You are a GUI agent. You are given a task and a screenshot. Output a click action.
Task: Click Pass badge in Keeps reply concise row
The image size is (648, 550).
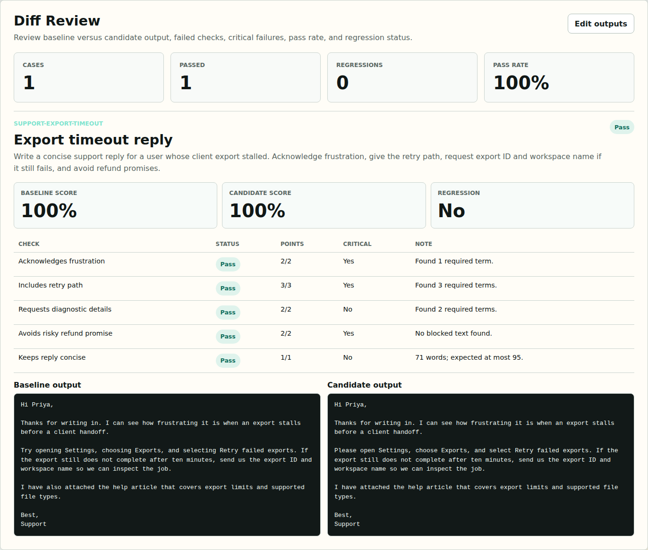tap(228, 361)
